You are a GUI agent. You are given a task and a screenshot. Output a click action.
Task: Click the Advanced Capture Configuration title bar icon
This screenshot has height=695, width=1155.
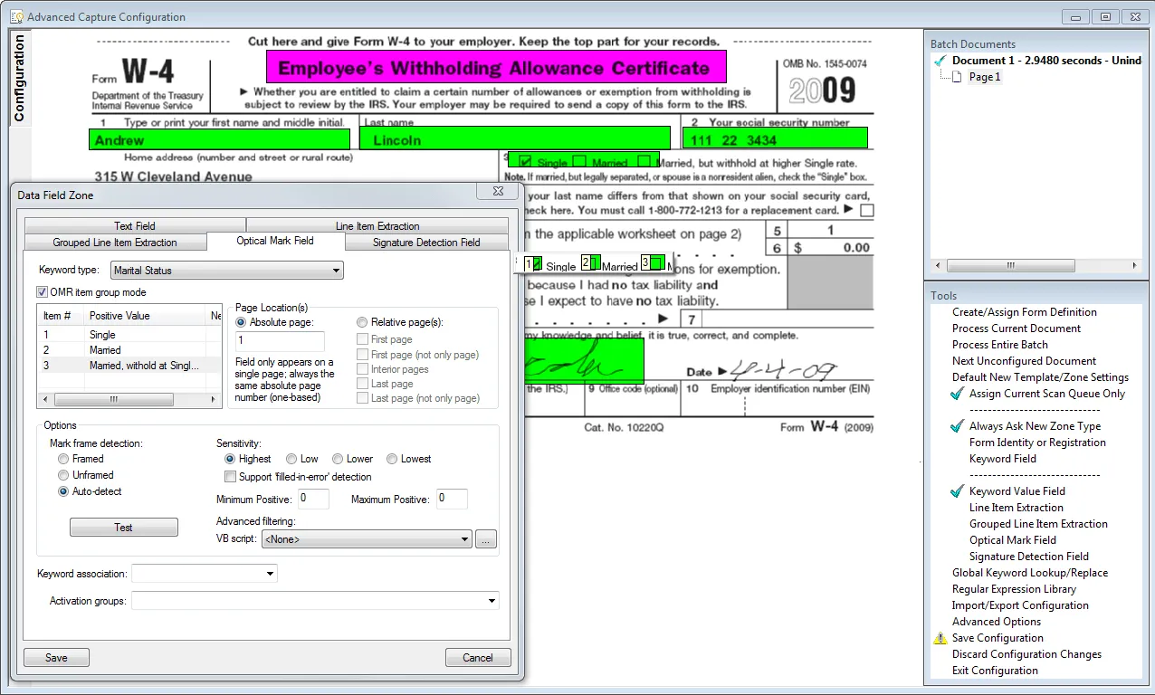pyautogui.click(x=16, y=16)
